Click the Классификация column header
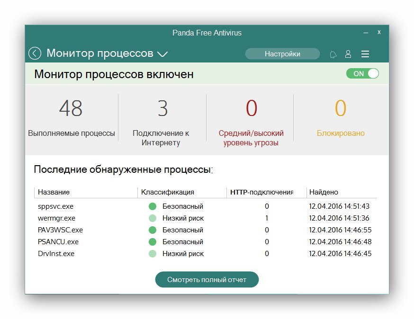This screenshot has width=414, height=319. [168, 192]
